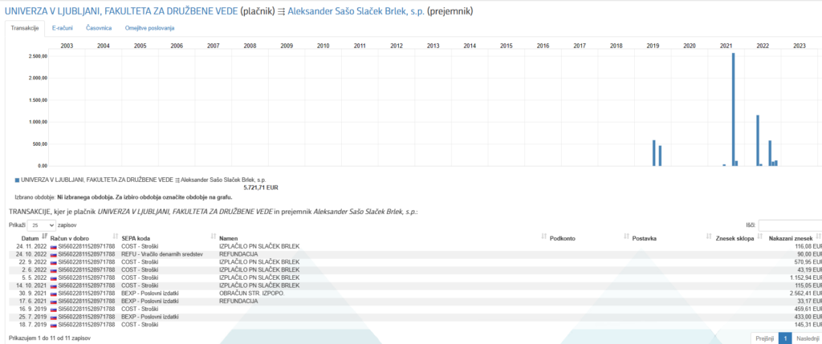Click the blue legend square under the chart
The image size is (822, 344).
point(18,180)
